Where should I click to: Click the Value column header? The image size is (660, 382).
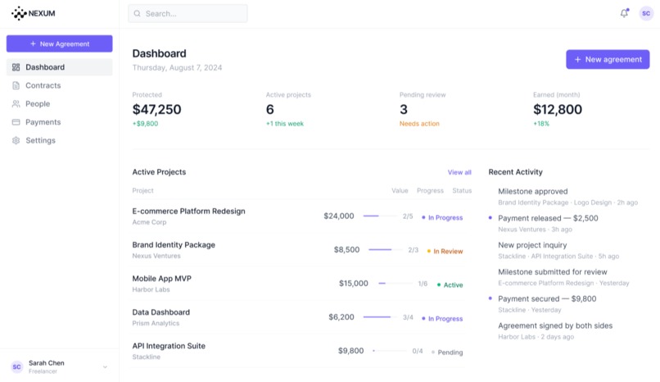tap(400, 191)
